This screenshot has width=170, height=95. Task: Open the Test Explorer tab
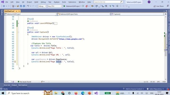pos(23,85)
